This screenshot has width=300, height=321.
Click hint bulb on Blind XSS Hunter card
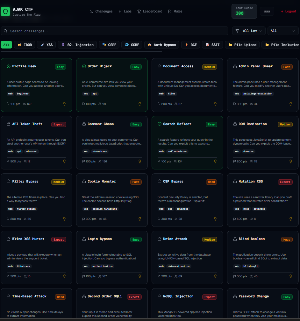[64, 276]
